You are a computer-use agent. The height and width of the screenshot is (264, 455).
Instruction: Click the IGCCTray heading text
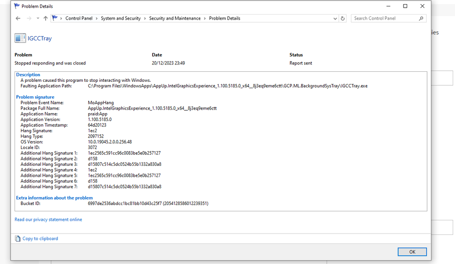coord(40,38)
